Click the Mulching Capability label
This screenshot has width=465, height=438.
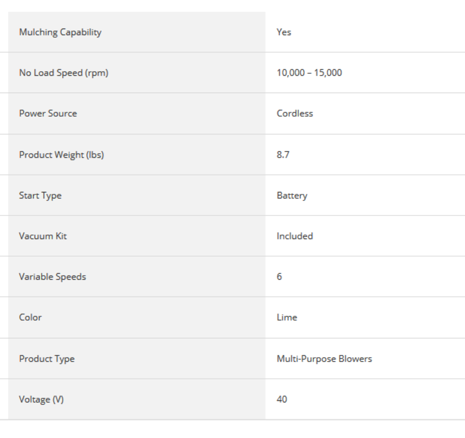click(60, 32)
